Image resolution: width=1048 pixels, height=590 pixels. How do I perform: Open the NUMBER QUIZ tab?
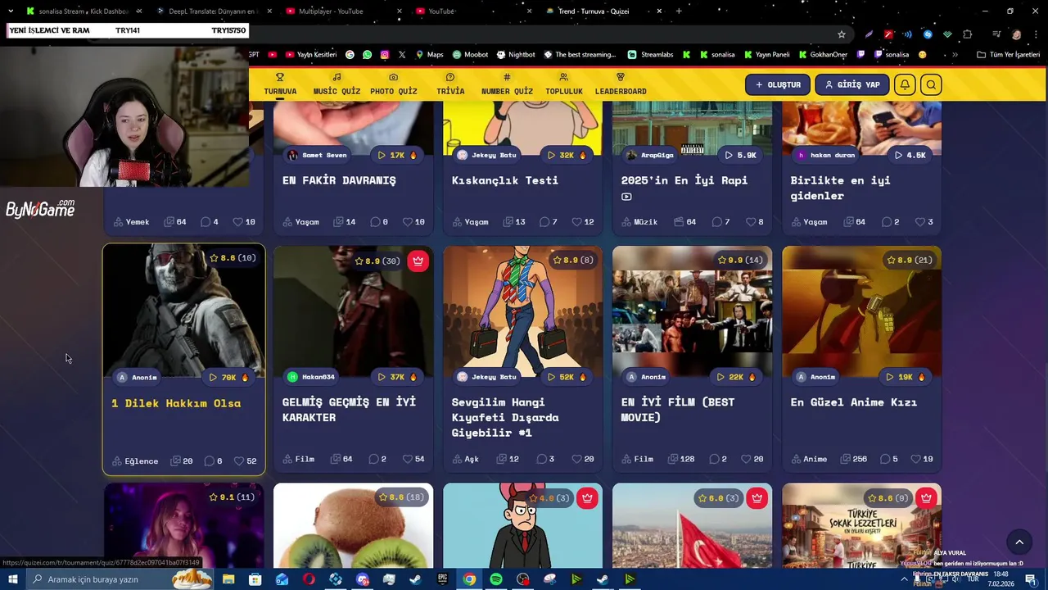507,84
